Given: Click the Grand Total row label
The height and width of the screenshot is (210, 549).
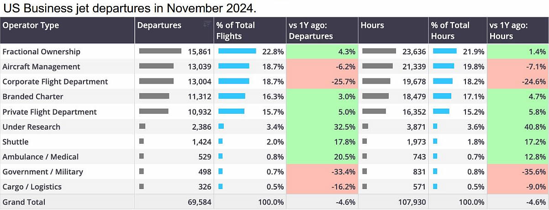Looking at the screenshot, I should click(x=24, y=202).
